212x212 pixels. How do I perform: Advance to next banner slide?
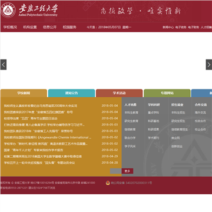point(209,65)
